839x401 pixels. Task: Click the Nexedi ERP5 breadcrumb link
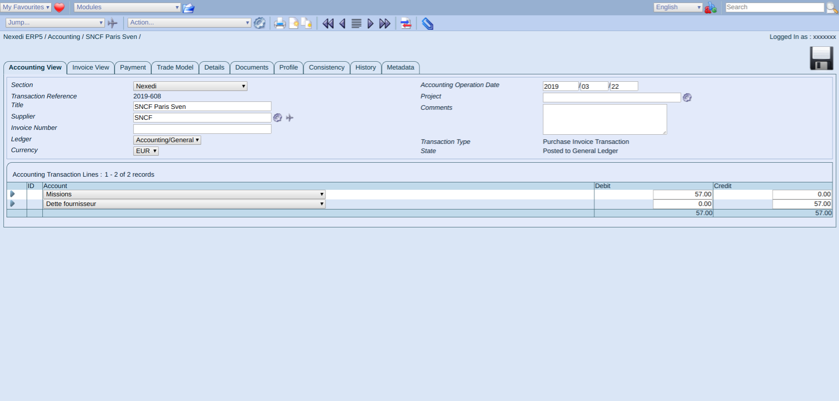point(23,37)
